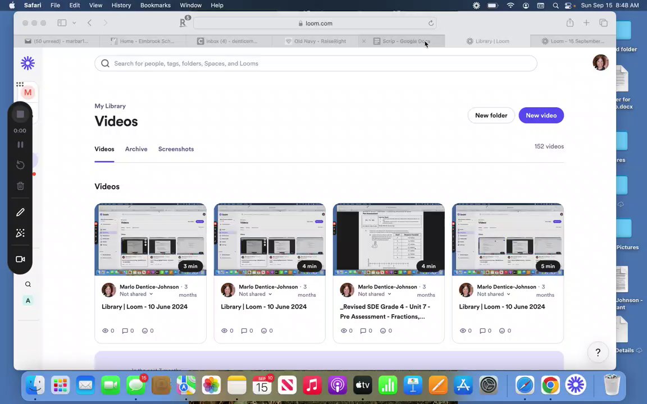Open Spotlight search in the menu bar

(555, 6)
